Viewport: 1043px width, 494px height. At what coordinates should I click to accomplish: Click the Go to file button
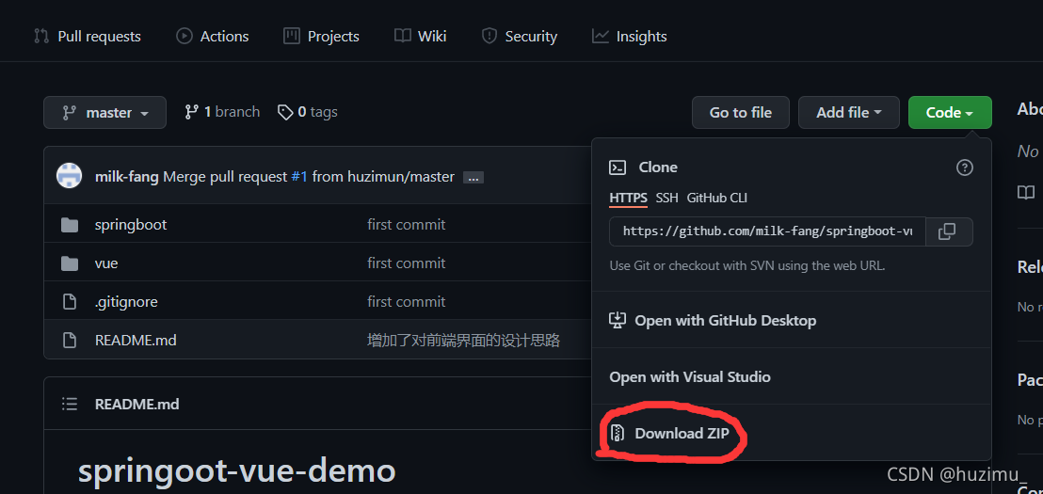[740, 112]
